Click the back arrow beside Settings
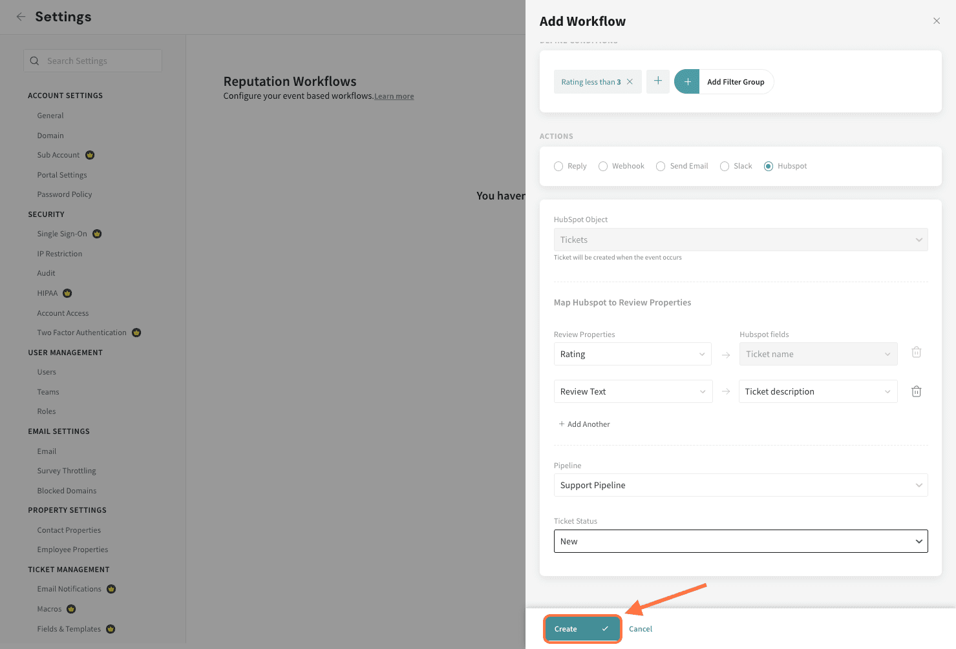The height and width of the screenshot is (649, 956). coord(21,17)
